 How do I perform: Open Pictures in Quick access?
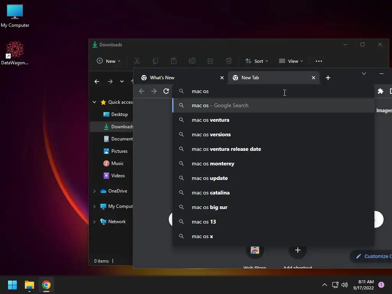115,151
